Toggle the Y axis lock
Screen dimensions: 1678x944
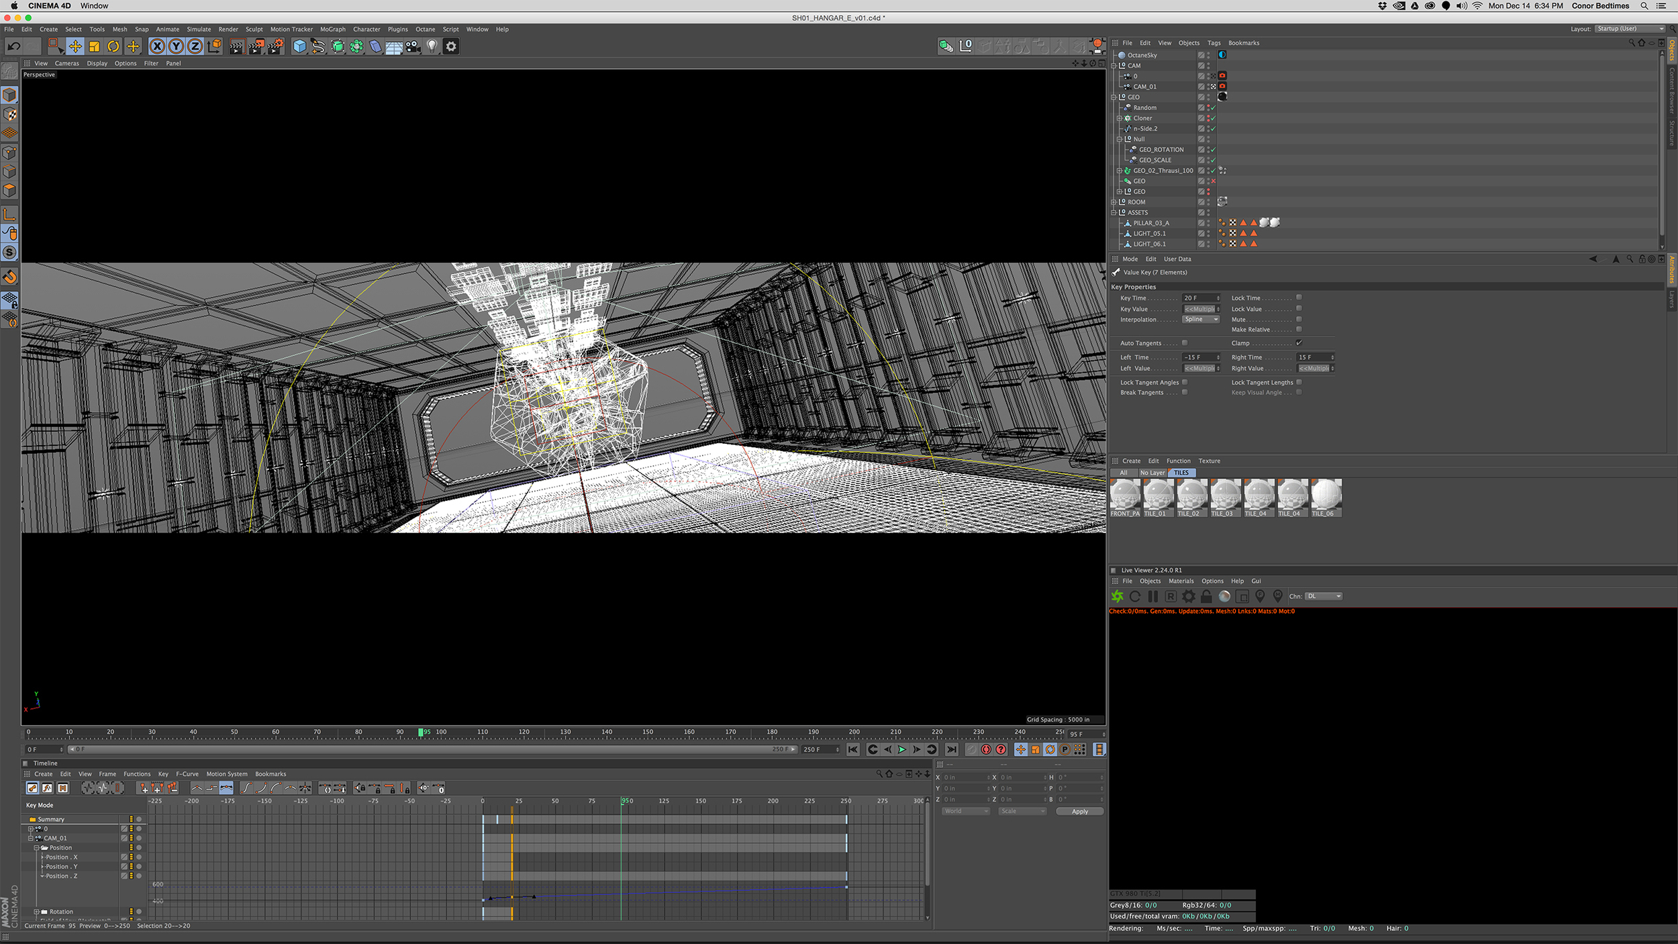point(176,46)
